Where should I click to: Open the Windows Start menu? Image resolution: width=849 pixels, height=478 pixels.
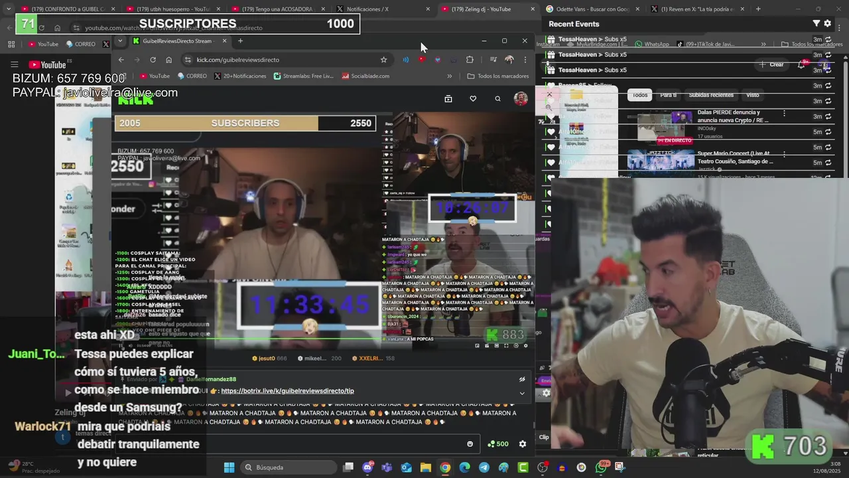click(x=229, y=467)
